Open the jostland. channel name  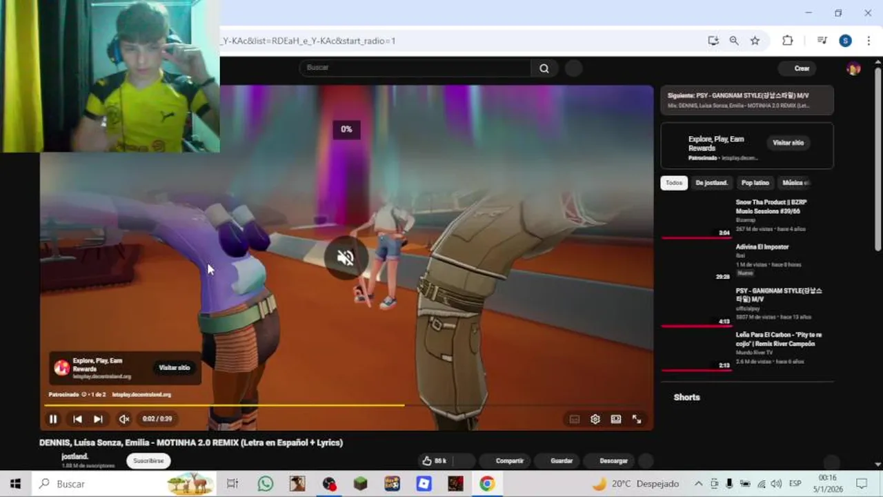pyautogui.click(x=75, y=456)
